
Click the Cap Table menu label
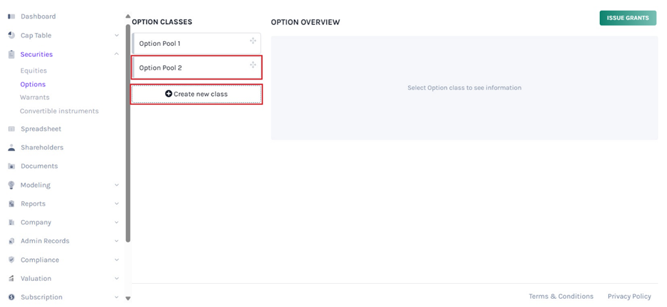click(36, 36)
